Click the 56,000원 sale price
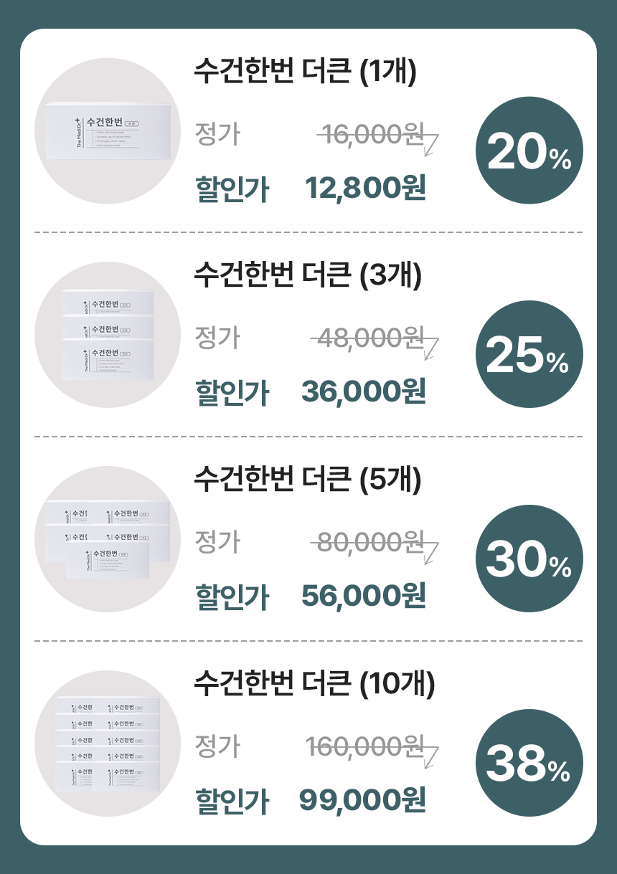Image resolution: width=617 pixels, height=874 pixels. pyautogui.click(x=364, y=596)
